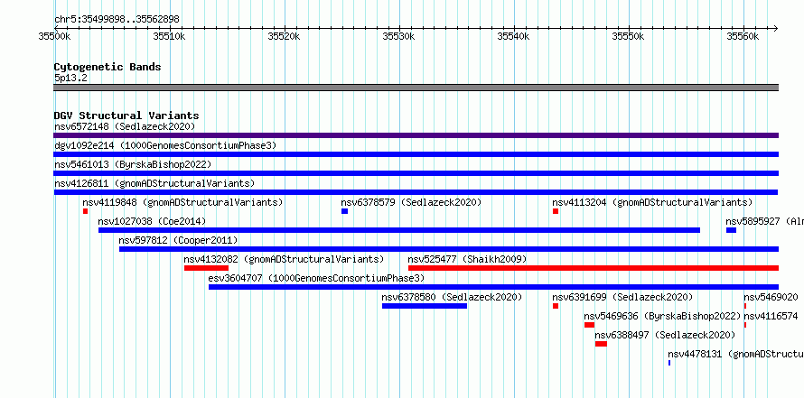Click the 35540k ruler position label
804x398 pixels.
point(514,37)
